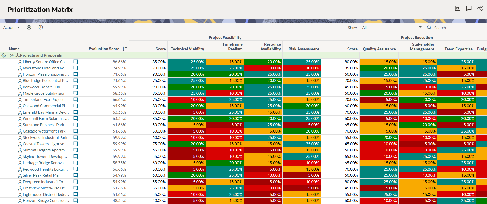487x204 pixels.
Task: Toggle sort on Evaluation Score column
Action: [x=124, y=49]
